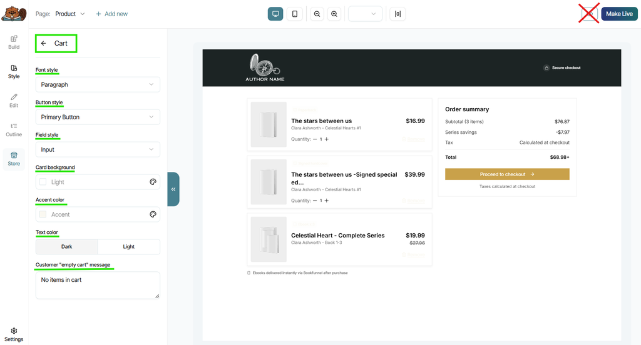641x345 pixels.
Task: Click the Accent color swatch
Action: click(43, 214)
